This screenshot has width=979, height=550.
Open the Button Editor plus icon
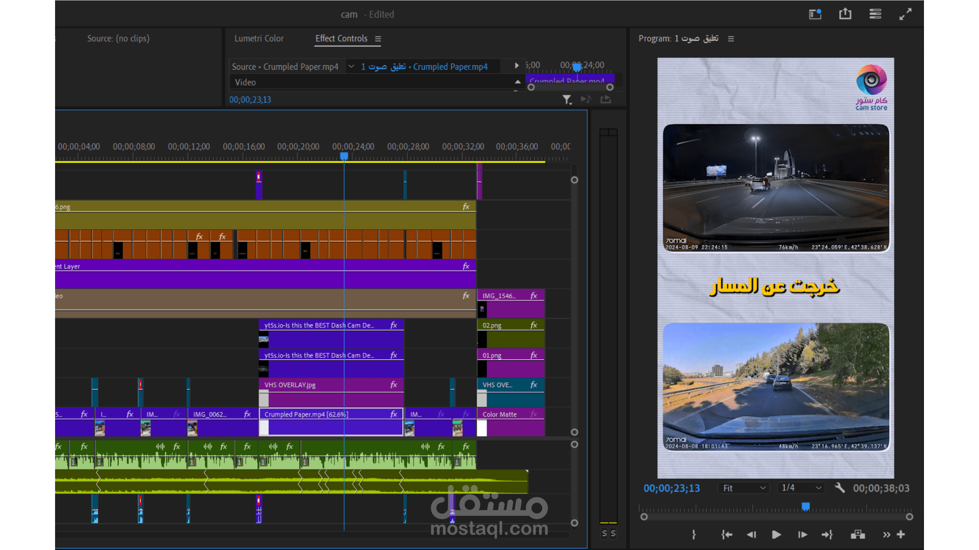coord(901,535)
